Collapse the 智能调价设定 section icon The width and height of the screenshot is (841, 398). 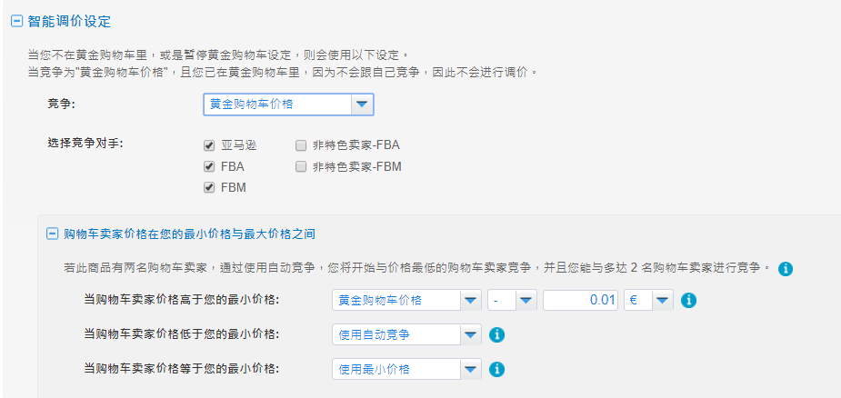17,22
